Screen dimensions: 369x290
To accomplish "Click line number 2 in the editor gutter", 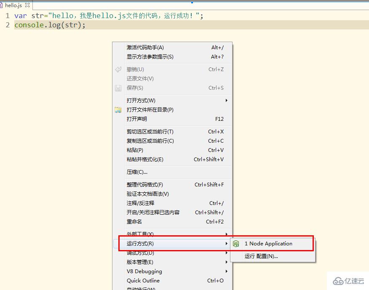I will tap(8, 25).
